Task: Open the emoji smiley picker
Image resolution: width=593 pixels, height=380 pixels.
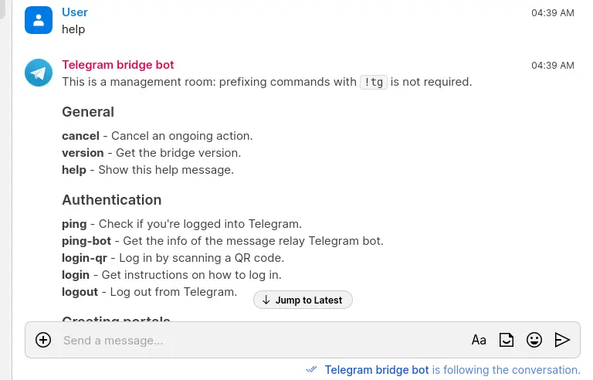Action: click(x=534, y=340)
